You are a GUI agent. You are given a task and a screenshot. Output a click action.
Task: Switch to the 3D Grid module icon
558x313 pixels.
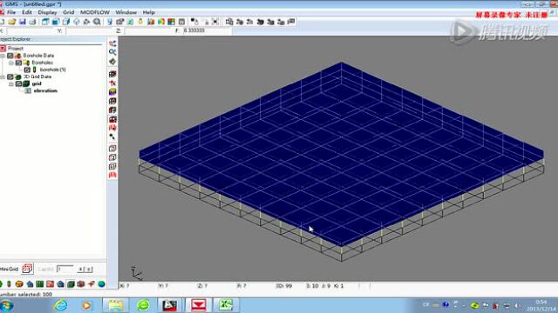coord(71,284)
